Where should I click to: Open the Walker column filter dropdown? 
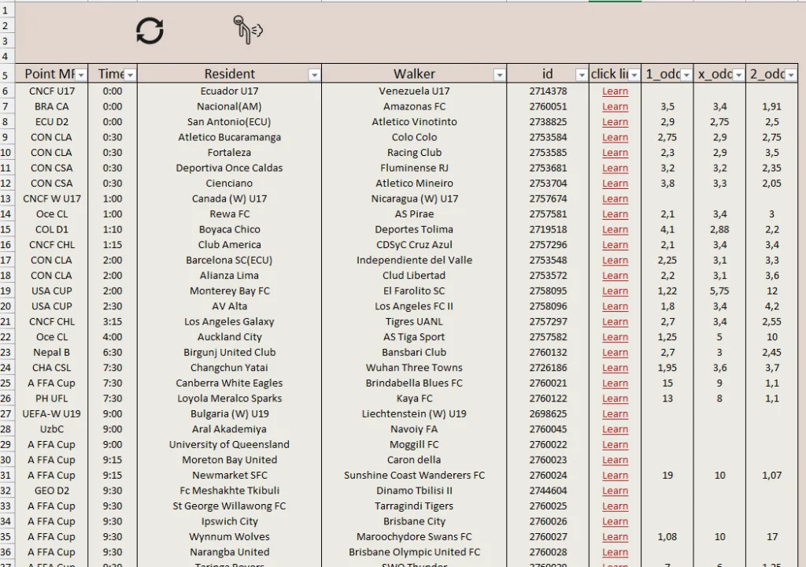pos(499,75)
